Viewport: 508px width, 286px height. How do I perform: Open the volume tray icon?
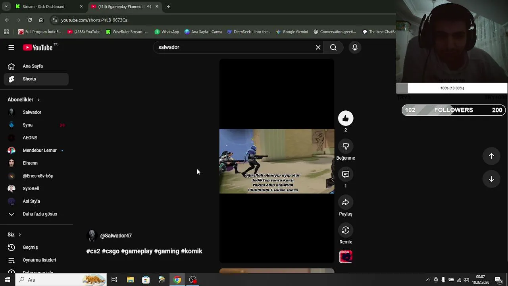click(466, 280)
